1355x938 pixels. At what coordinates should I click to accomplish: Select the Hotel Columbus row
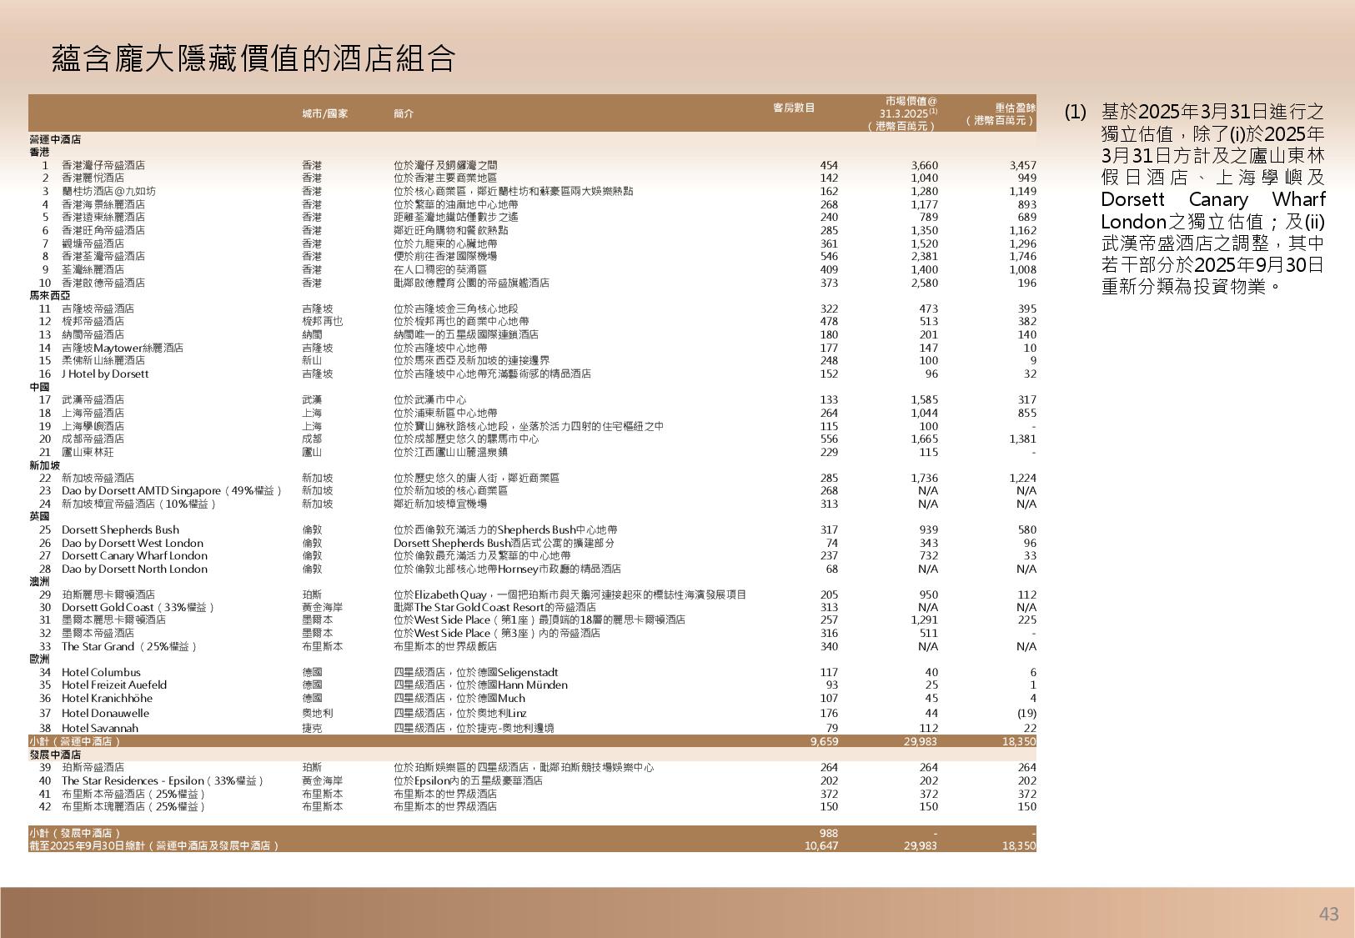pos(101,672)
